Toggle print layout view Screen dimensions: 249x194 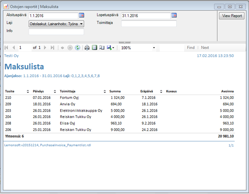(x=95, y=48)
